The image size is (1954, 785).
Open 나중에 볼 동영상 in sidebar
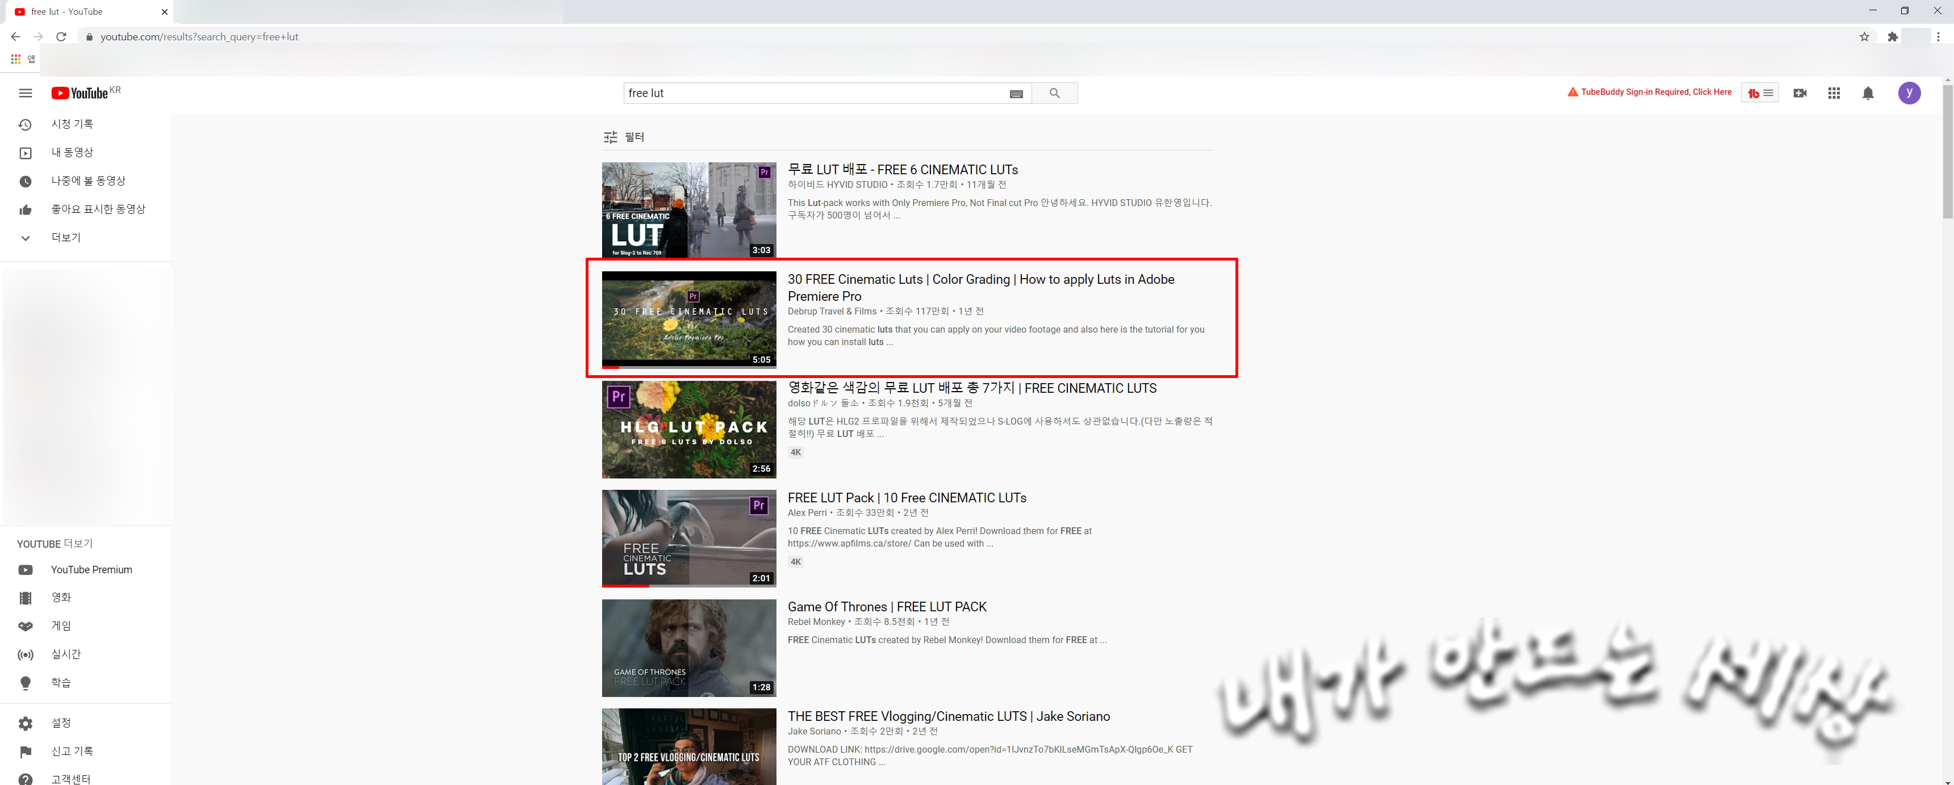click(88, 181)
